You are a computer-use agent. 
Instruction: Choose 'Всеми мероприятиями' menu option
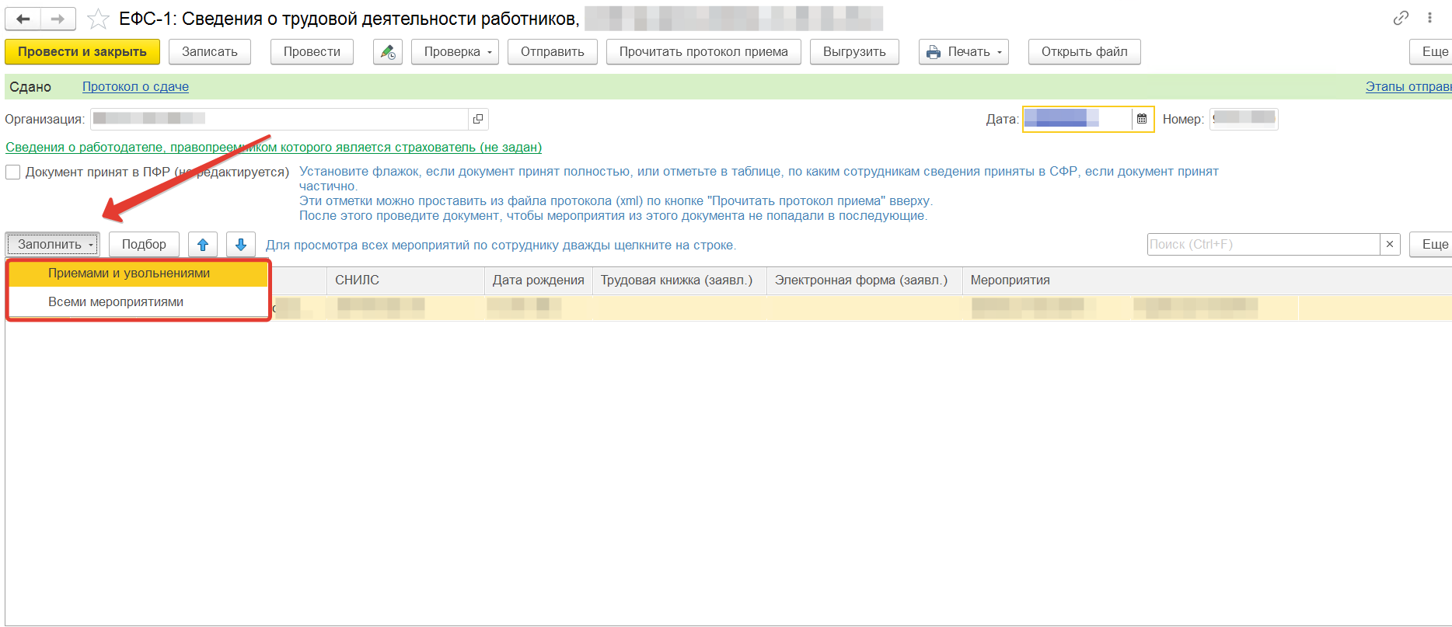(116, 302)
